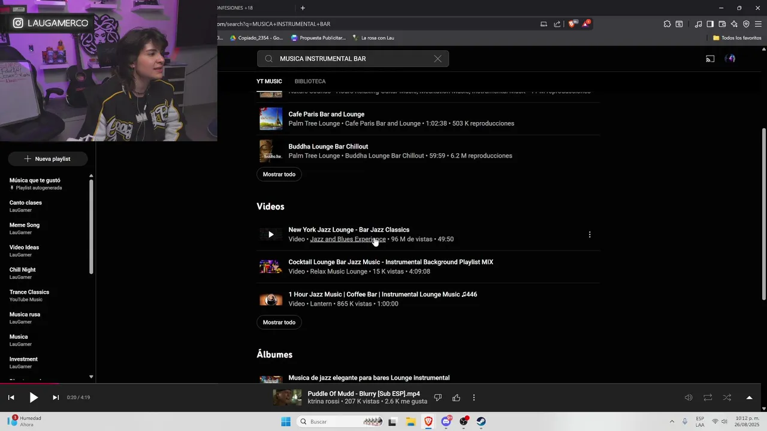Click the Cafe Paris album thumbnail
Viewport: 767px width, 431px height.
point(271,119)
